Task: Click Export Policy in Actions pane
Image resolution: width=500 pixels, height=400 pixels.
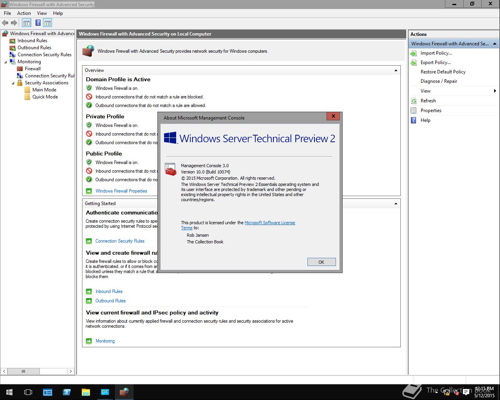Action: click(x=436, y=62)
